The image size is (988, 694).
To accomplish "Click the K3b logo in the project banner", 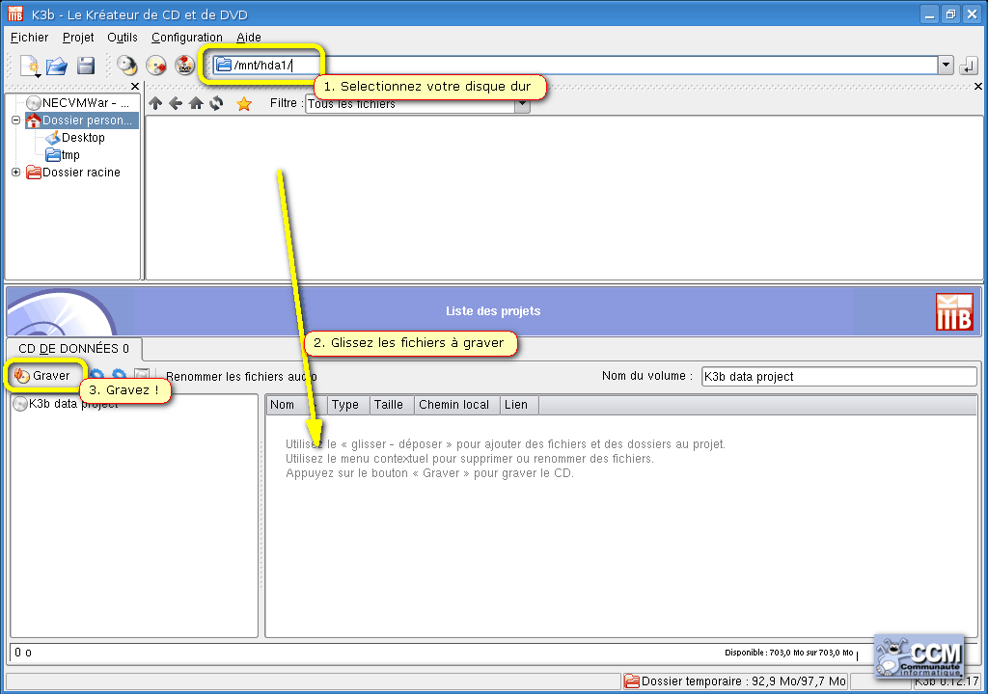I will tap(954, 311).
